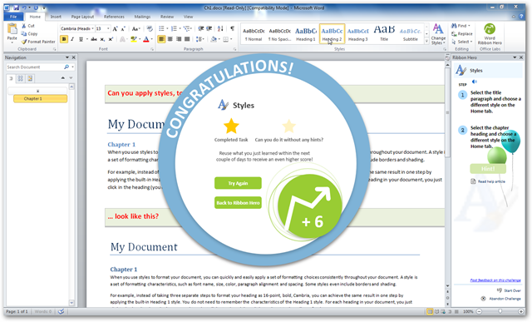
Task: Expand the Styles gallery More arrow
Action: coord(426,41)
